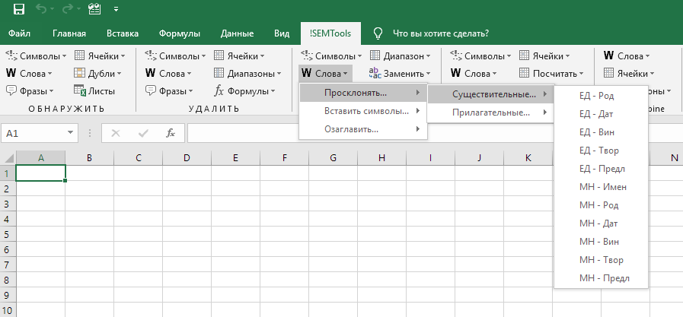Open Ячейки dropdown above Посчитать
Image resolution: width=683 pixels, height=317 pixels.
click(x=544, y=56)
